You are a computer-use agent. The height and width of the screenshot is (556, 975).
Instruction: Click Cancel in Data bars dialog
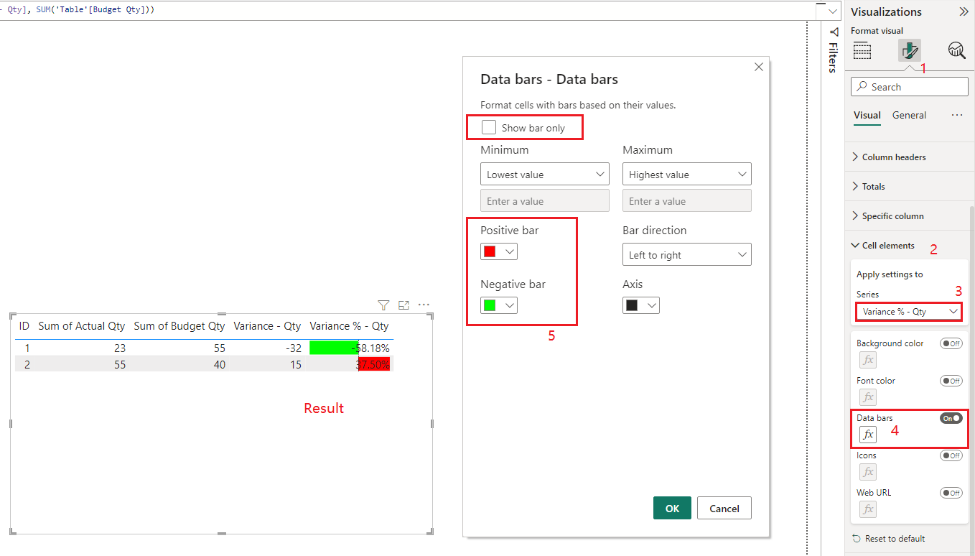724,508
